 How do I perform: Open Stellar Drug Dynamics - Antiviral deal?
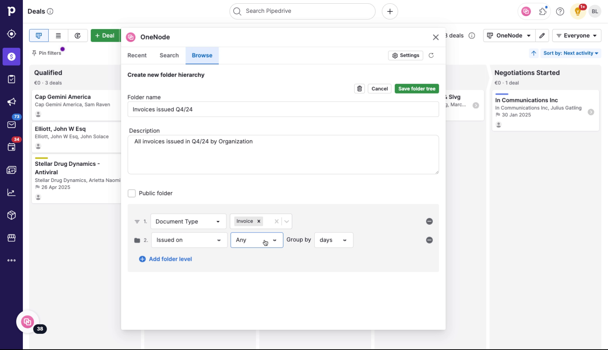(76, 179)
